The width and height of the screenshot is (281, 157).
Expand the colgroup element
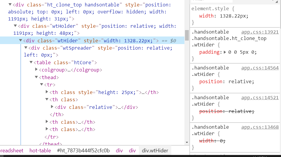[36, 69]
